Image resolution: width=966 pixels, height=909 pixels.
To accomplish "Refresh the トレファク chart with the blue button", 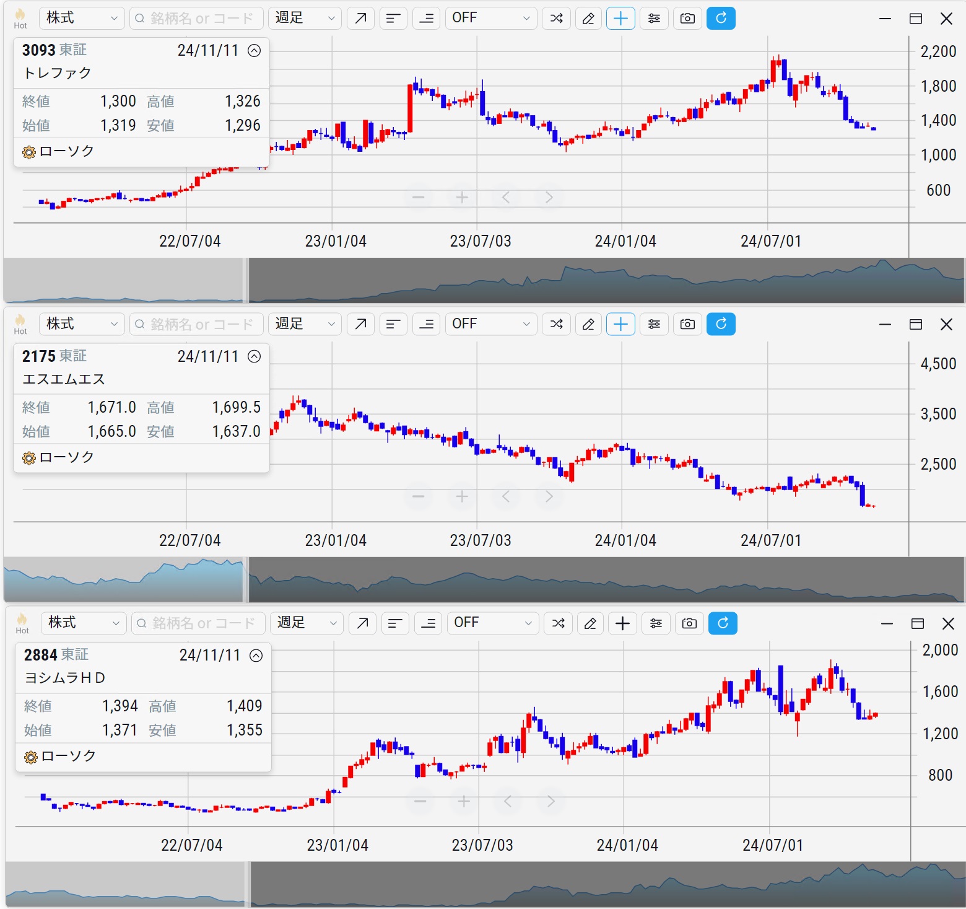I will point(721,18).
